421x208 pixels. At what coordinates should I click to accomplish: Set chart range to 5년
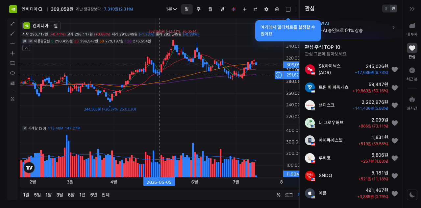pos(93,195)
